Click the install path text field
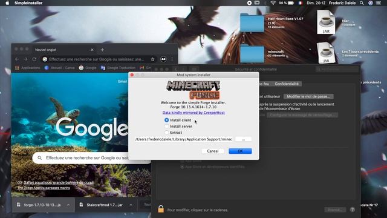The width and height of the screenshot is (387, 218). click(183, 139)
